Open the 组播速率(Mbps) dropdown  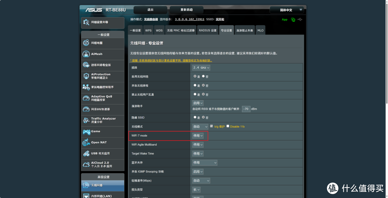click(201, 181)
